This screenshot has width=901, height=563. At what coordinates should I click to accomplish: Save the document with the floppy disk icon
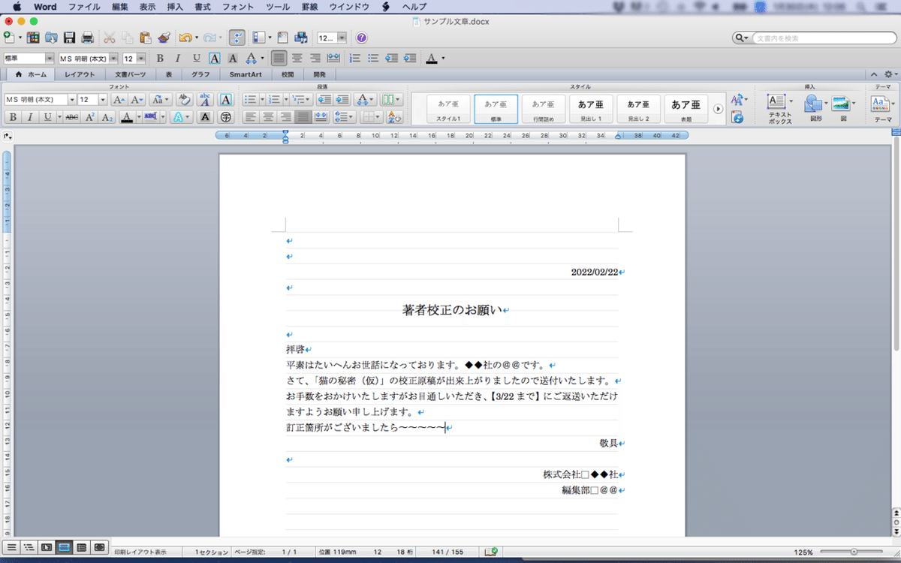[70, 38]
